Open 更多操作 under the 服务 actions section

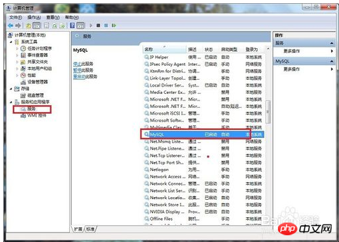(291, 51)
